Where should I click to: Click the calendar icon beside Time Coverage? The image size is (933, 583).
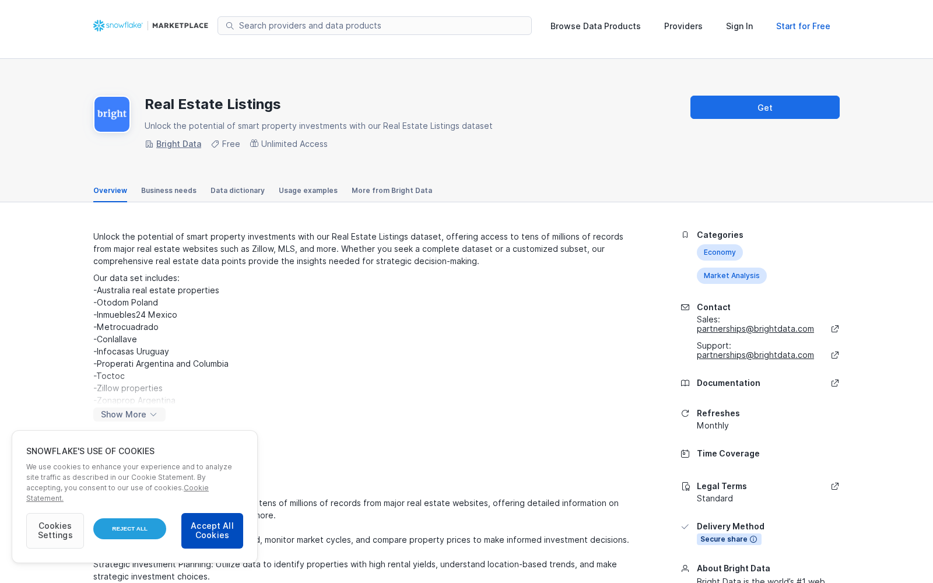click(685, 454)
